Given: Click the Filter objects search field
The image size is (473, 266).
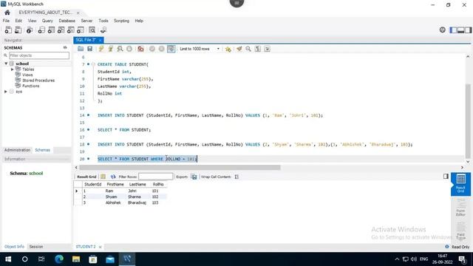Looking at the screenshot, I should click(39, 55).
